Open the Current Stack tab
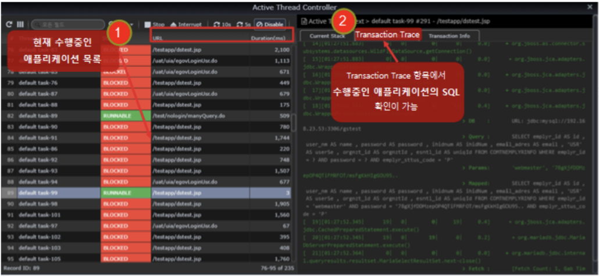 (x=327, y=36)
